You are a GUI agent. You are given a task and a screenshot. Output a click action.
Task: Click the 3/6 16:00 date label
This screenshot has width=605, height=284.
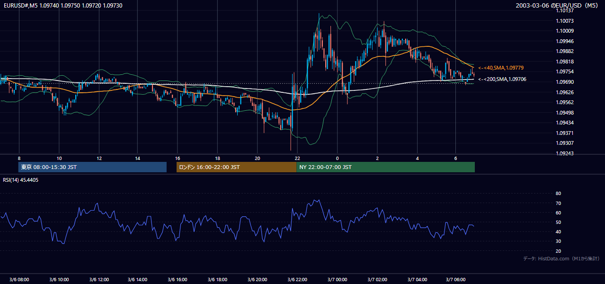tap(178, 280)
